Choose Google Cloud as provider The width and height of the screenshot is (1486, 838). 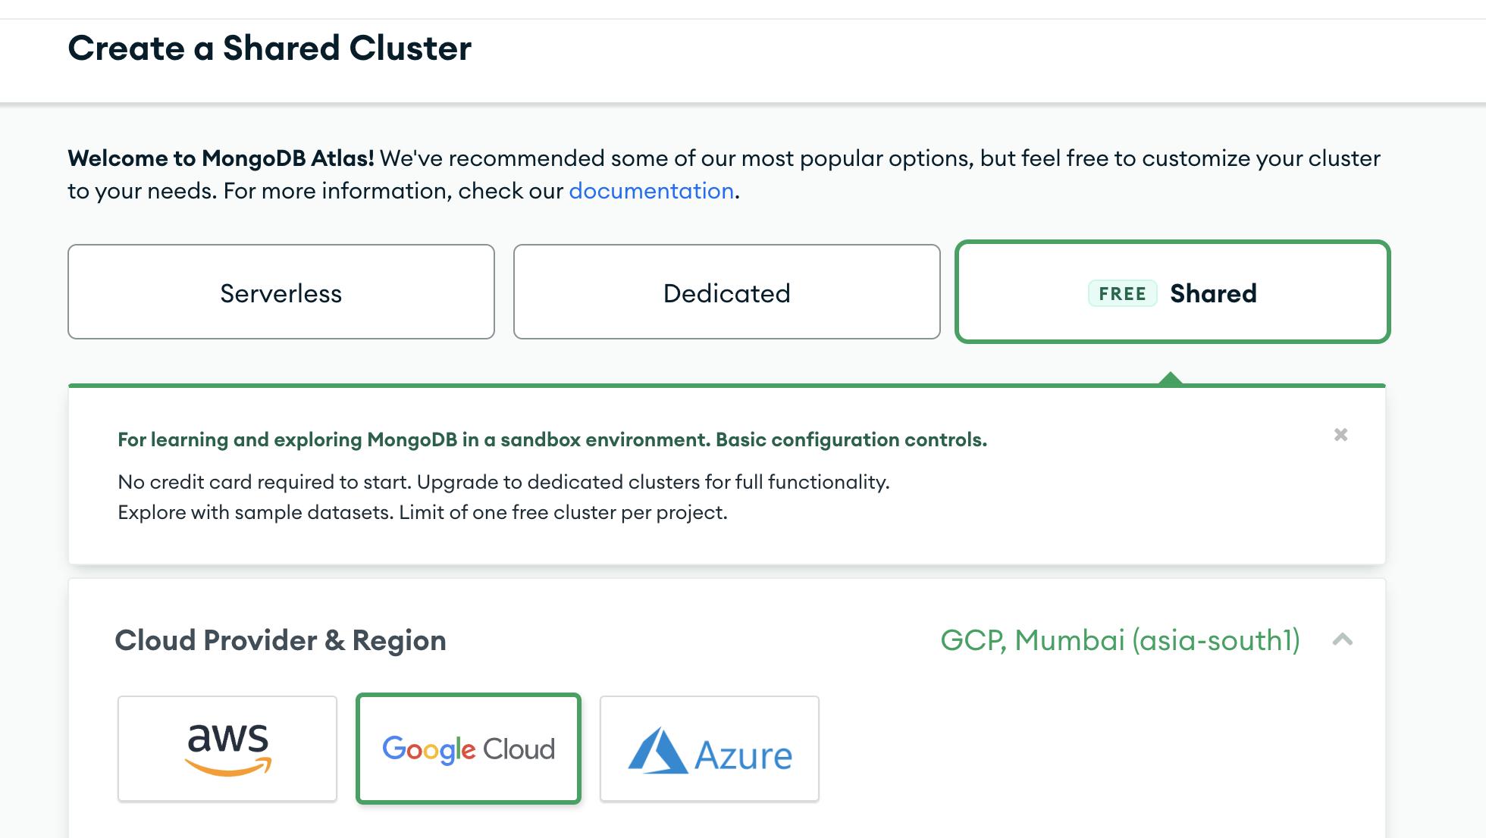tap(469, 749)
